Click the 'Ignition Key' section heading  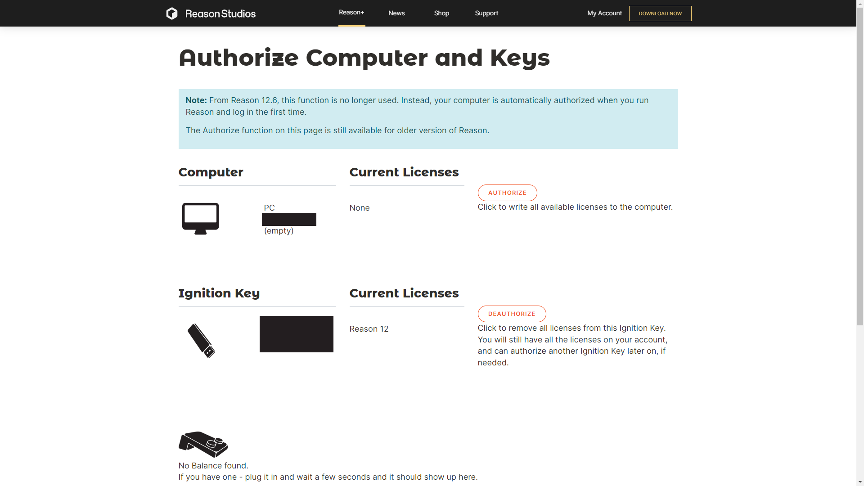point(219,293)
